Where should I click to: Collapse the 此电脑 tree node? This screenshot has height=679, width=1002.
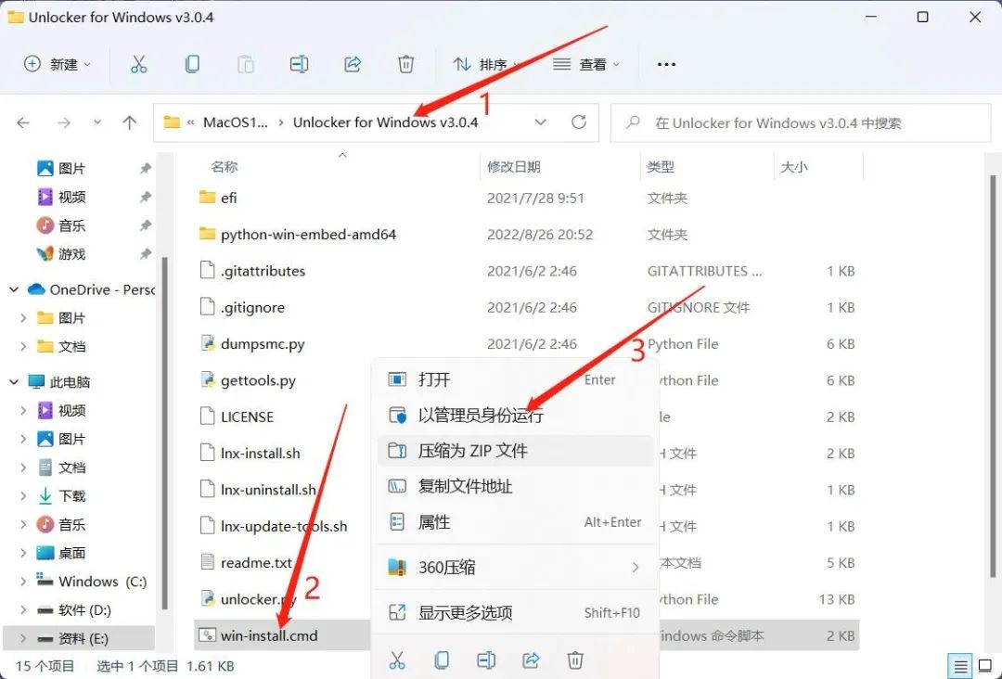(13, 382)
